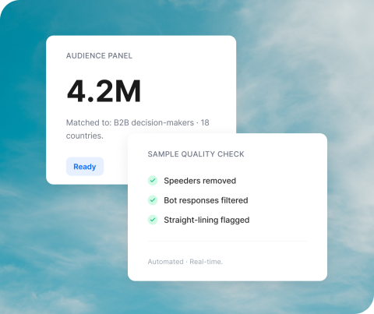Click the Ready button in Audience Panel
This screenshot has width=374, height=314.
(85, 167)
